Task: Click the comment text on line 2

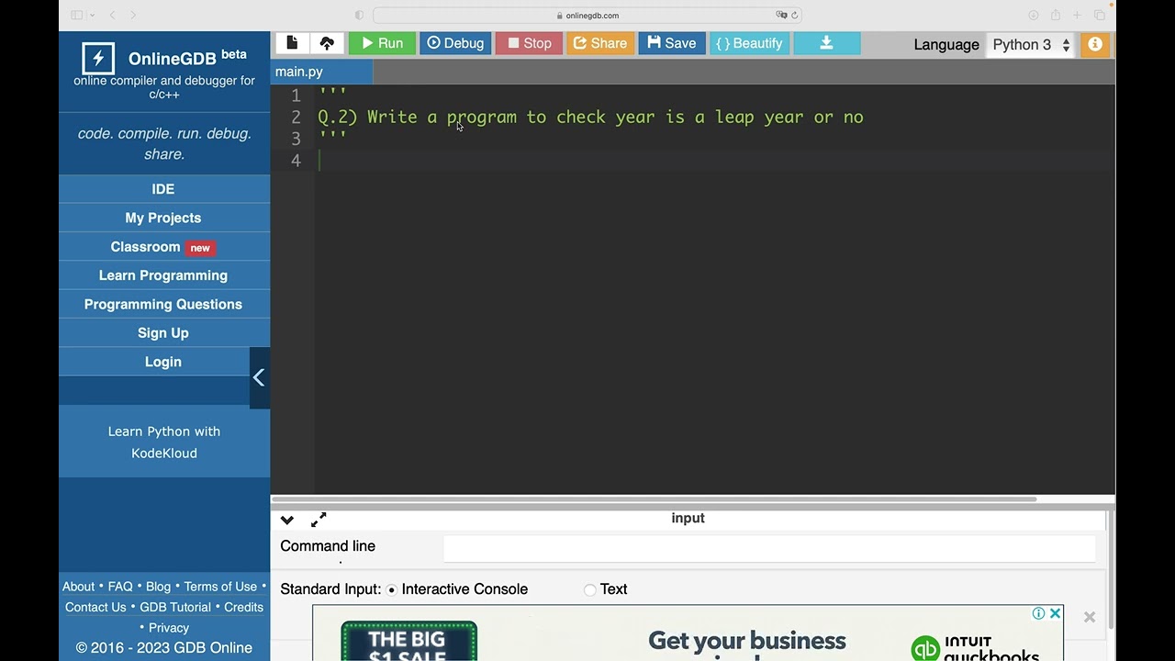Action: (x=590, y=118)
